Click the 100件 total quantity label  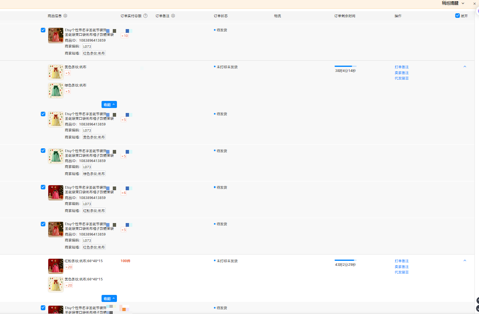[125, 261]
